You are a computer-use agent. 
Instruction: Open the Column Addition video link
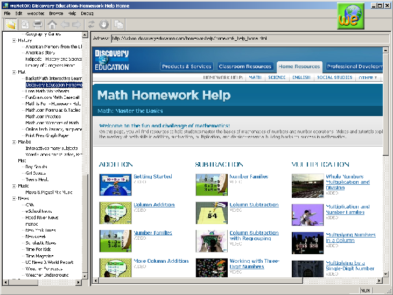(154, 205)
